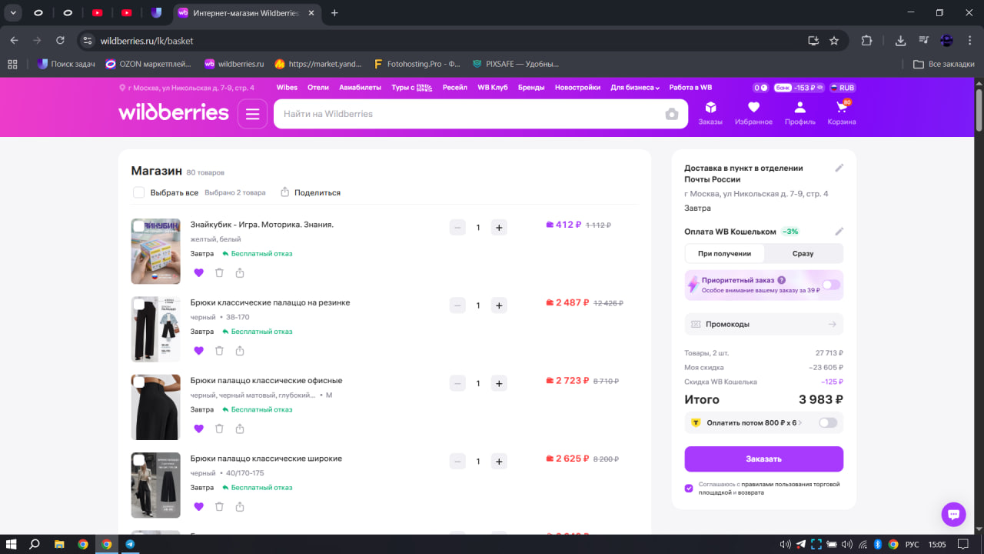Open the Знайкубик product thumbnail
The image size is (984, 554).
(156, 251)
